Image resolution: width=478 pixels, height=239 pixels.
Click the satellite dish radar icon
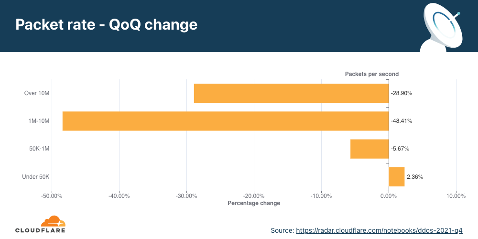click(x=441, y=27)
